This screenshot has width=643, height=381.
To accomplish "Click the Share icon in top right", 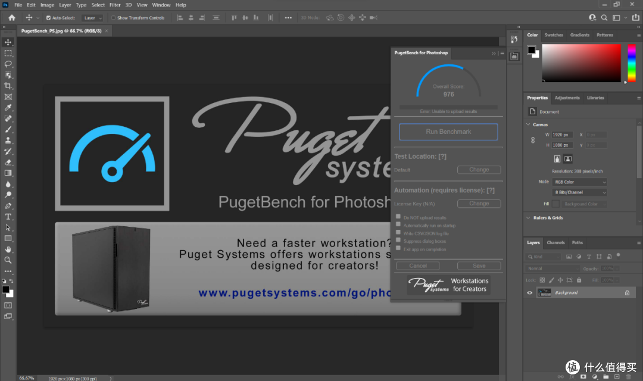I will 636,18.
